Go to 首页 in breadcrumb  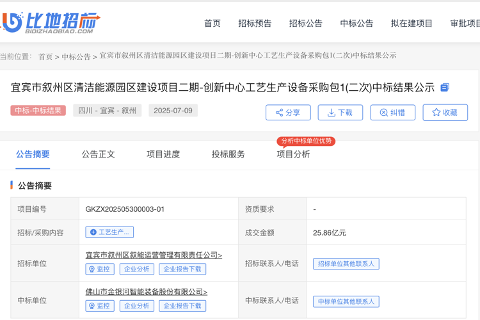pos(45,57)
